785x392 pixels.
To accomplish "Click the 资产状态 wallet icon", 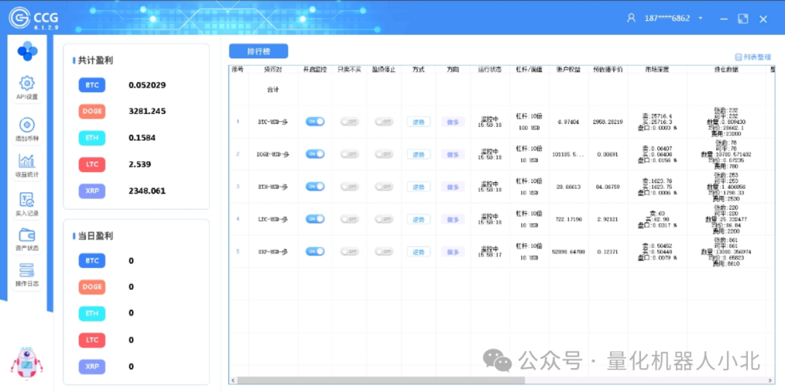I will tap(27, 235).
